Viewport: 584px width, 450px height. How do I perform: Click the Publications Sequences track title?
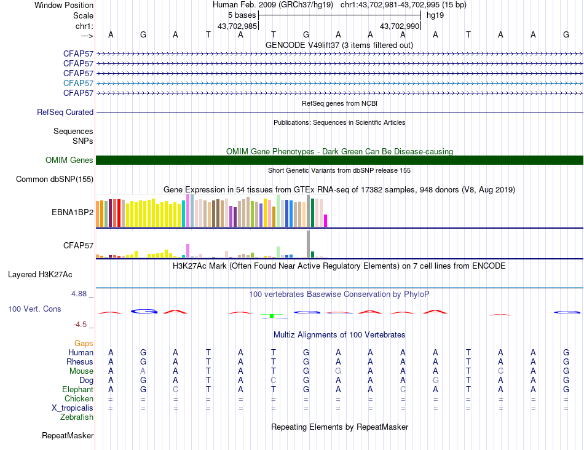tap(339, 122)
